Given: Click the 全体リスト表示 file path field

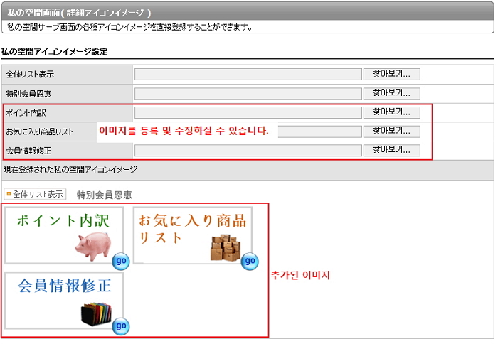Looking at the screenshot, I should click(x=248, y=74).
